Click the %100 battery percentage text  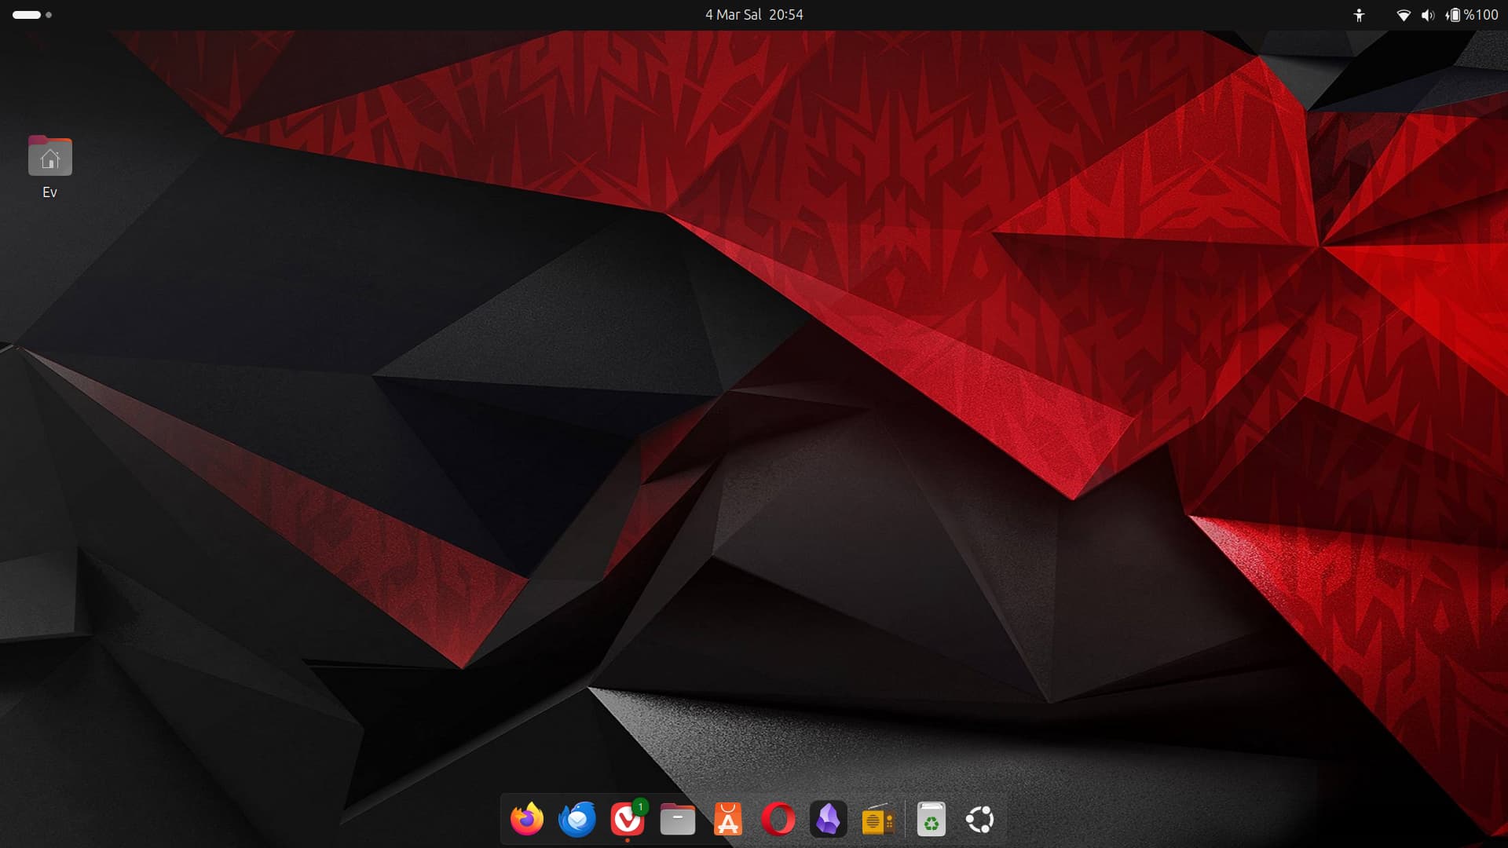(x=1481, y=15)
